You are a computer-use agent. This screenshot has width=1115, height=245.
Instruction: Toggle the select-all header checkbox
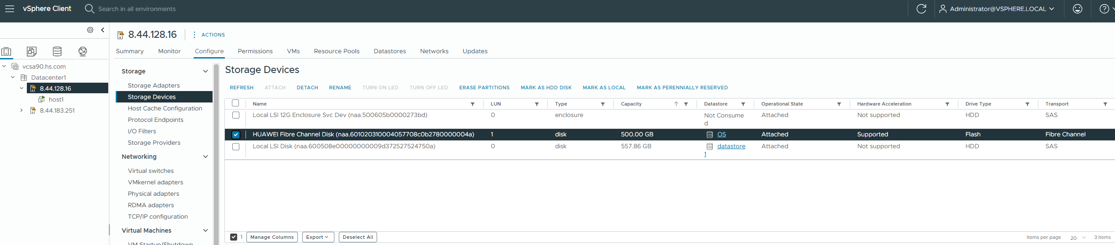click(x=235, y=103)
